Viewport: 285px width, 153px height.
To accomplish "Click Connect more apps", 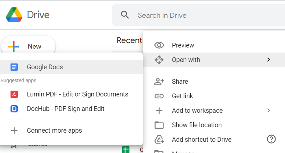I will point(54,131).
